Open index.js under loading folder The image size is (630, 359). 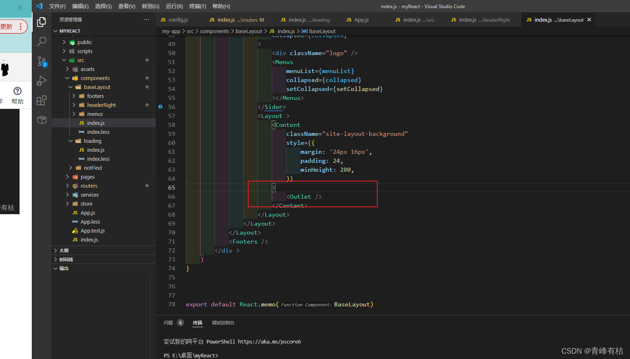click(104, 150)
